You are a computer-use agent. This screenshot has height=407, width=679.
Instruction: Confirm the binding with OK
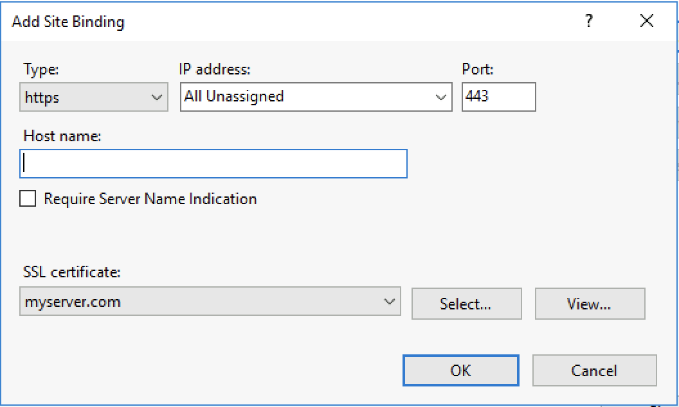[x=460, y=370]
